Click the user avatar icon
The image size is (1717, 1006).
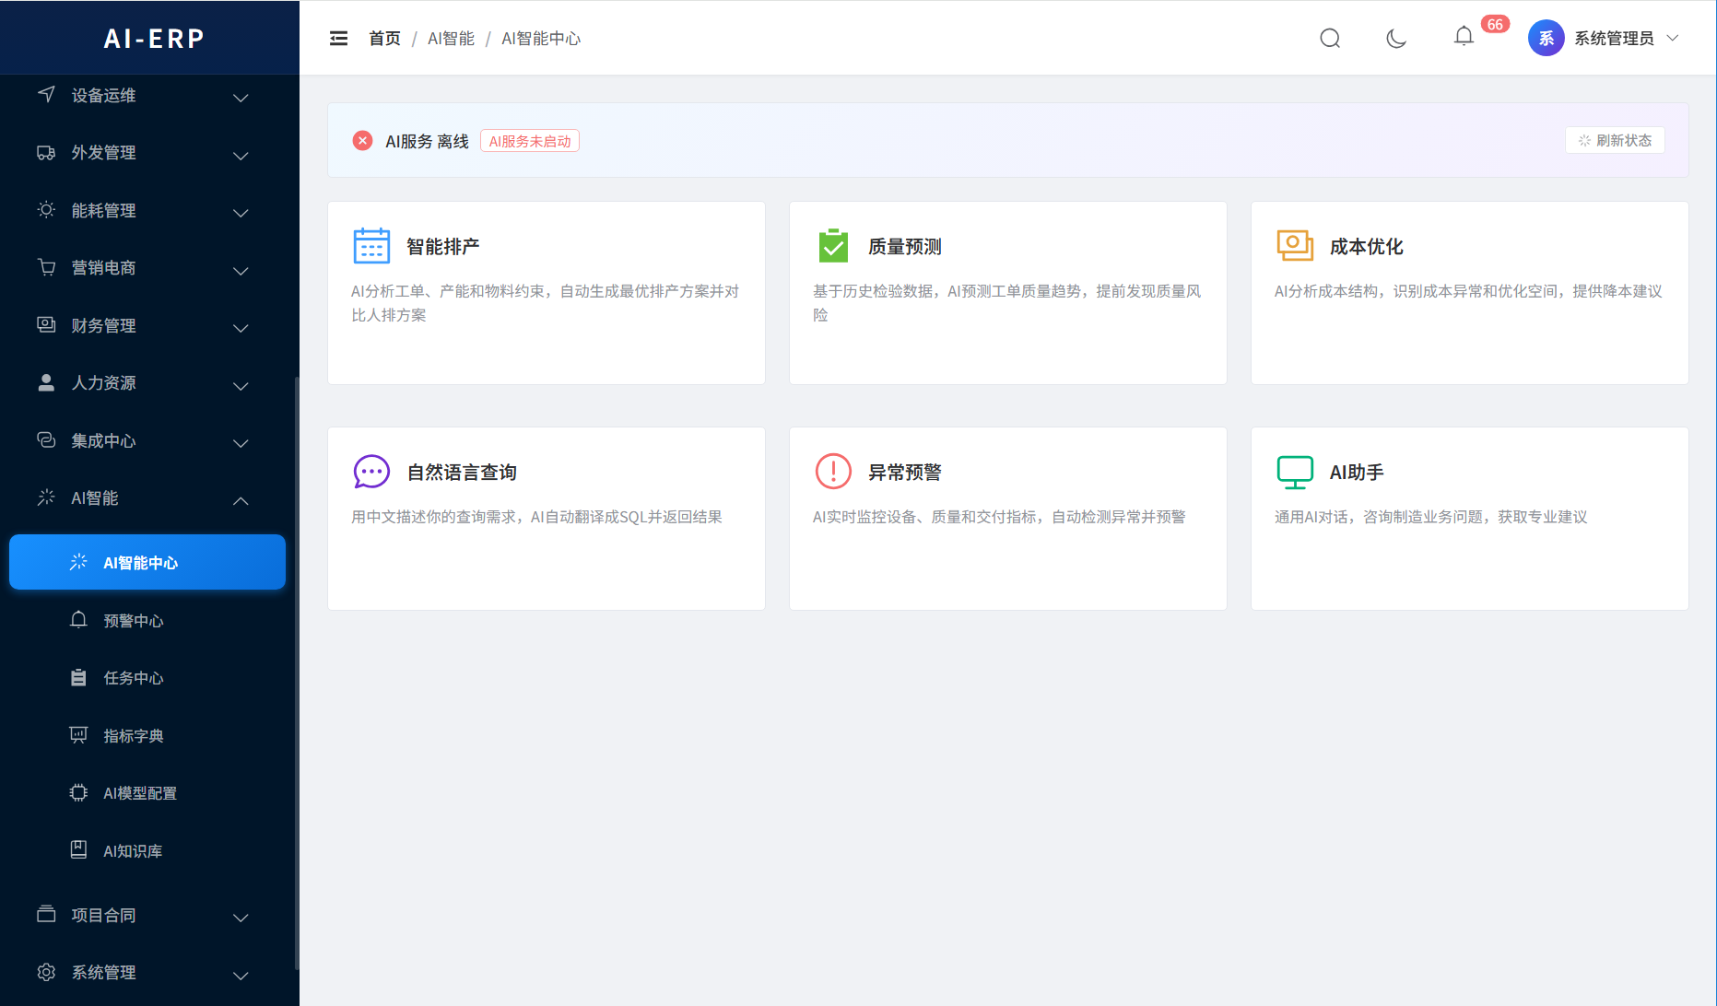point(1546,38)
